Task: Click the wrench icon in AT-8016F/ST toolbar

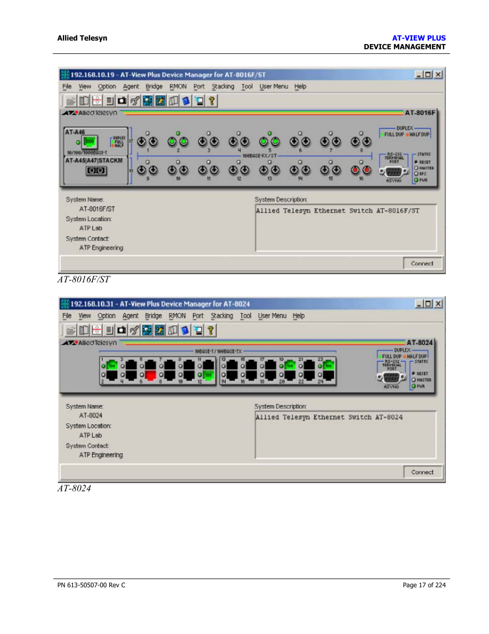Action: 134,101
